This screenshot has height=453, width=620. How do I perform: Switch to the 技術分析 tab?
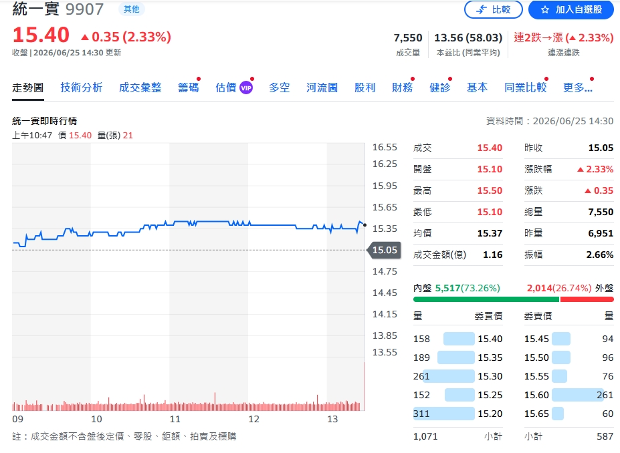point(82,88)
